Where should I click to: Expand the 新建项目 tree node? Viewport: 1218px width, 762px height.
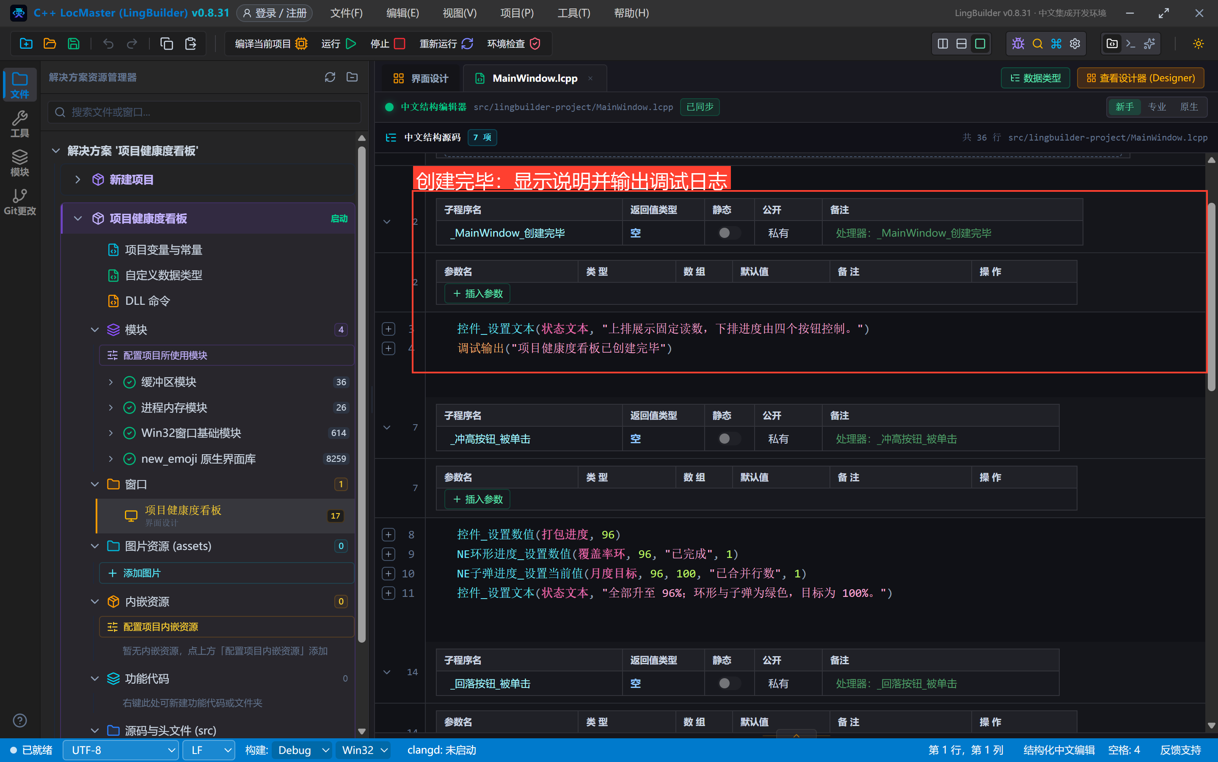tap(77, 179)
